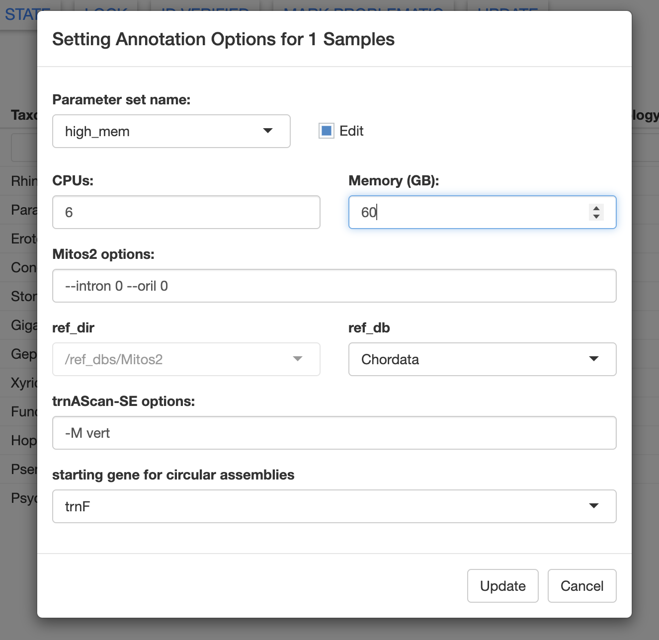Screen dimensions: 659x640
Task: Uncheck the Edit checkbox
Action: (327, 131)
